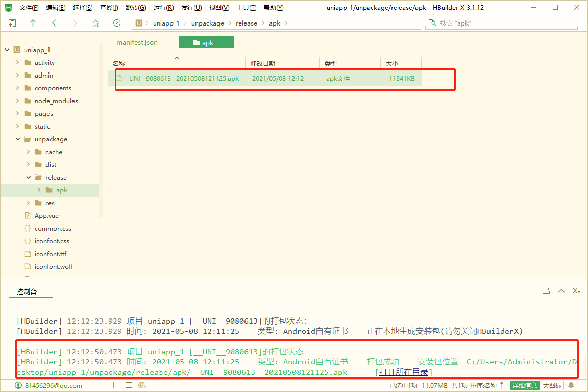Image resolution: width=588 pixels, height=392 pixels.
Task: Click the back navigation arrow in the toolbar
Action: point(54,23)
